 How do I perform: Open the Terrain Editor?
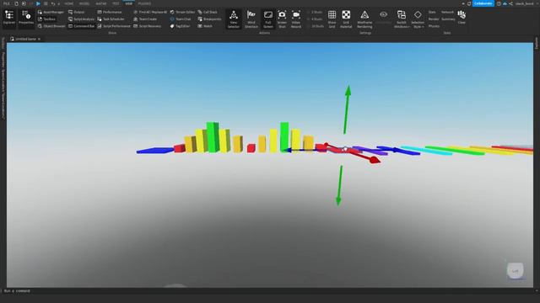coord(182,12)
